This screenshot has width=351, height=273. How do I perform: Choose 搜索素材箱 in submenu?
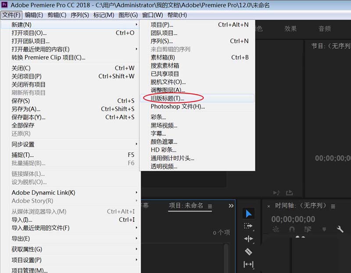coord(197,66)
